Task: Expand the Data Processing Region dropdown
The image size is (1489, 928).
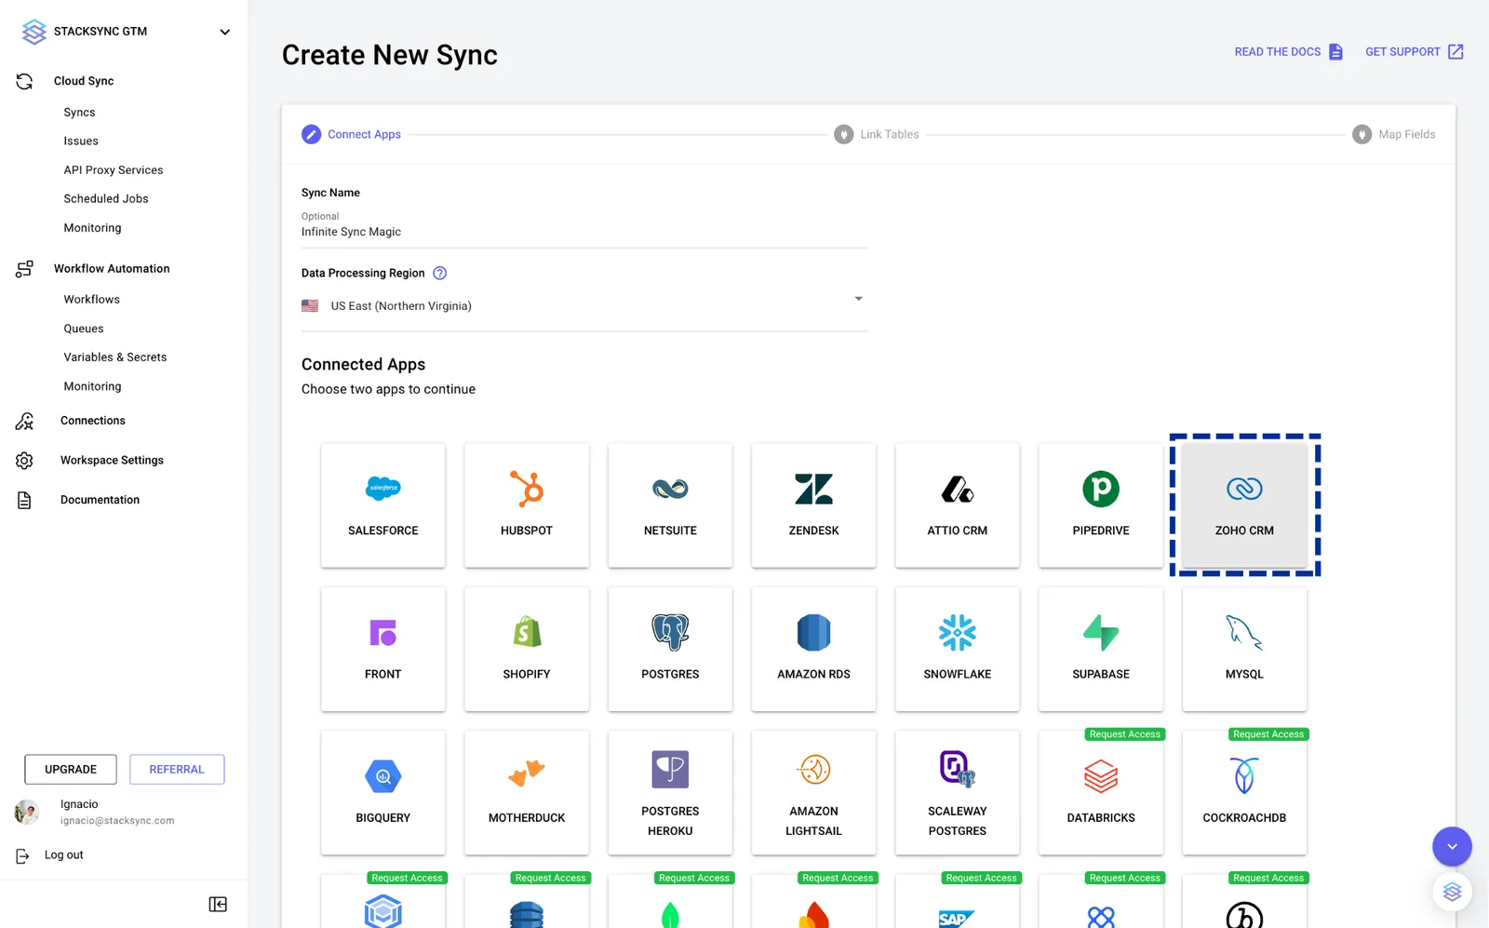Action: (584, 305)
